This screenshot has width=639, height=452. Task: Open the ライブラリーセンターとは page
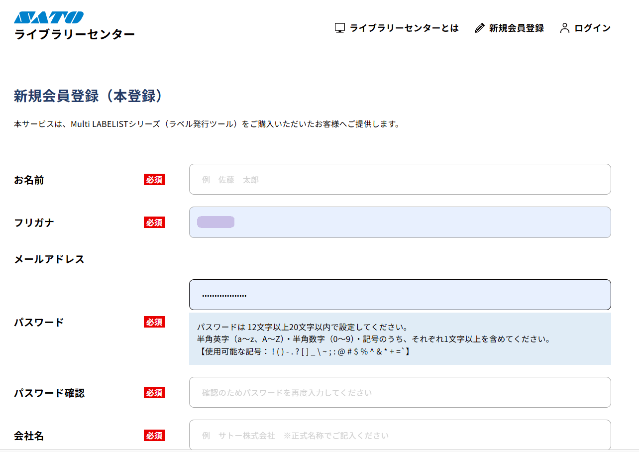point(404,28)
